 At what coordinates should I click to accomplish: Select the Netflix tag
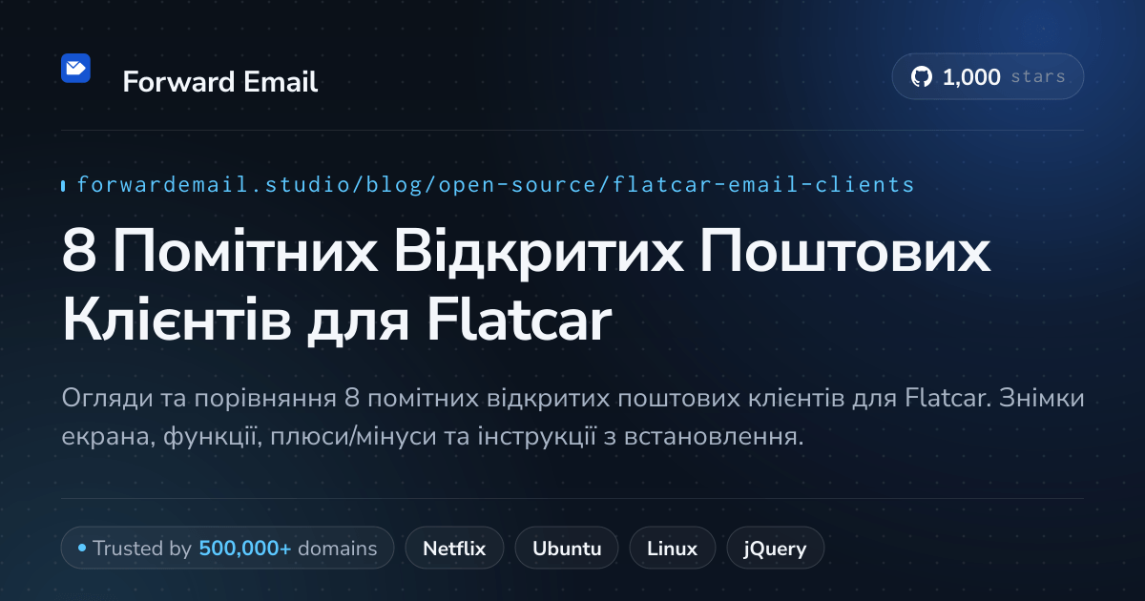click(454, 549)
